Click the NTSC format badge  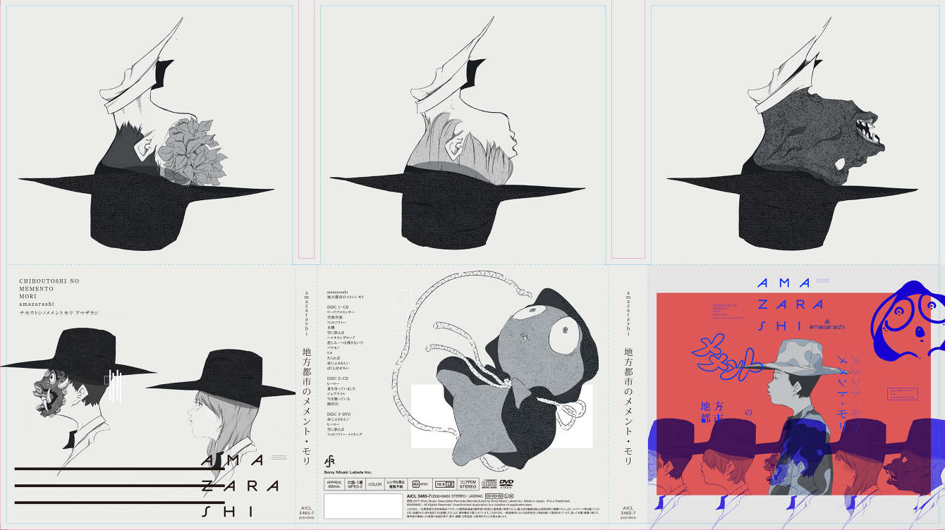click(420, 484)
